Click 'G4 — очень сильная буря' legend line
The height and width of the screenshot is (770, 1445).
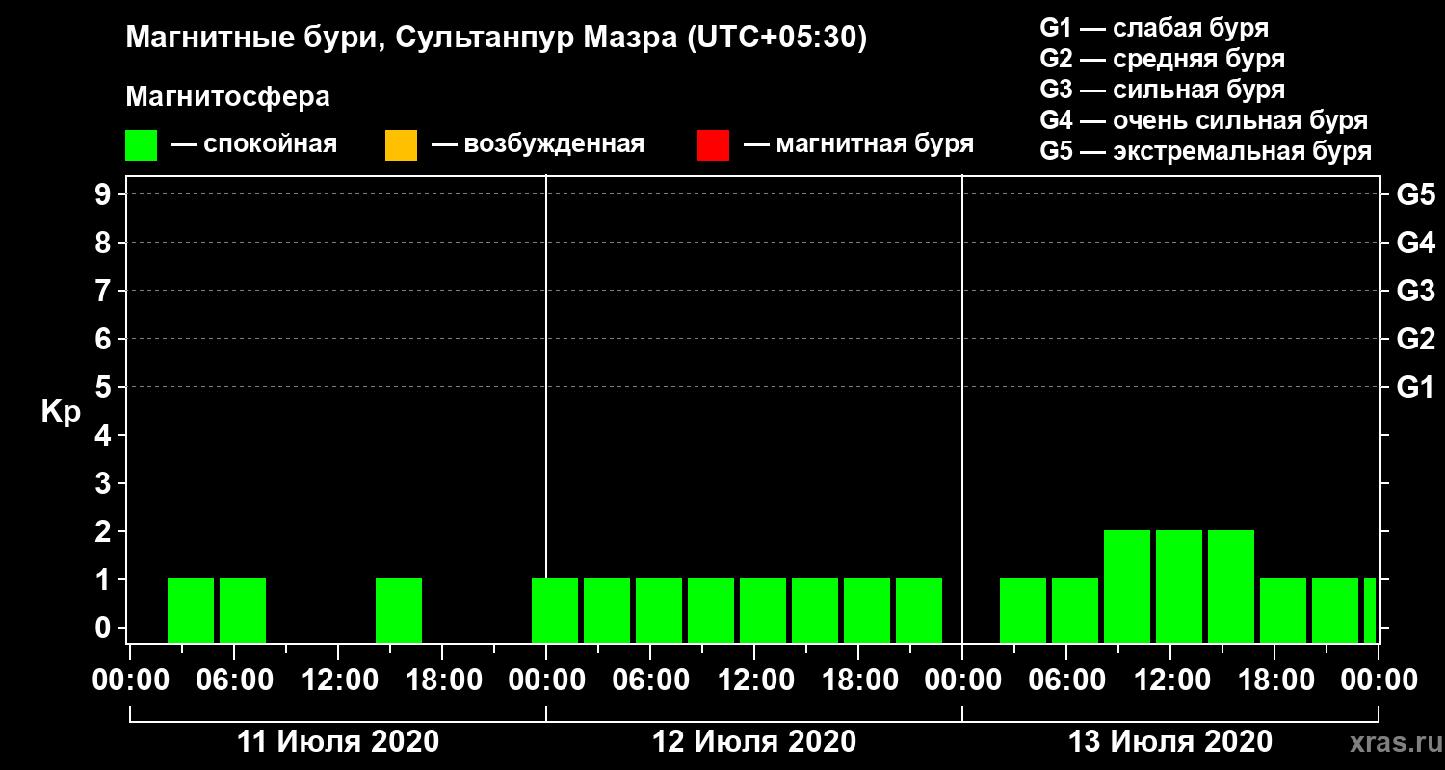point(1203,120)
